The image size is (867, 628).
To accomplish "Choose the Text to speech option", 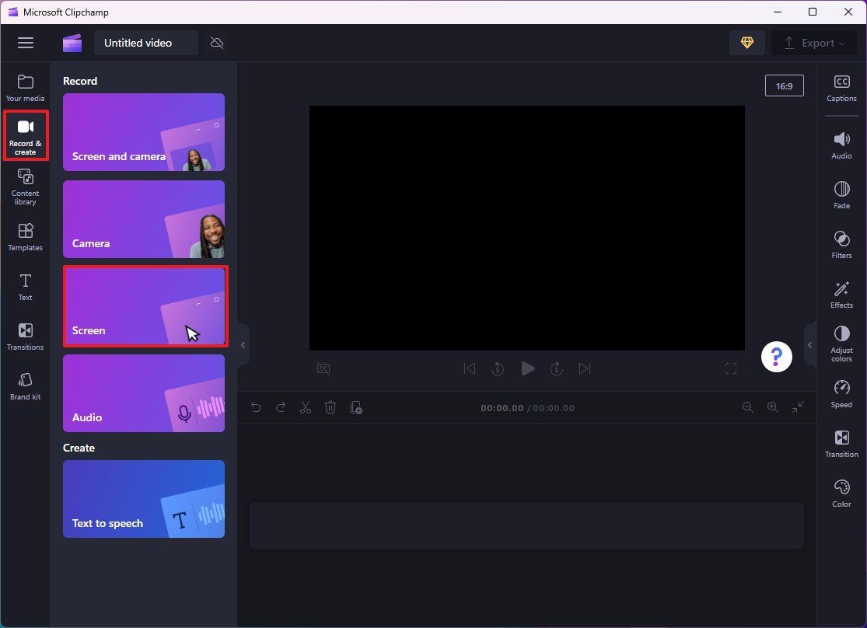I will [143, 499].
